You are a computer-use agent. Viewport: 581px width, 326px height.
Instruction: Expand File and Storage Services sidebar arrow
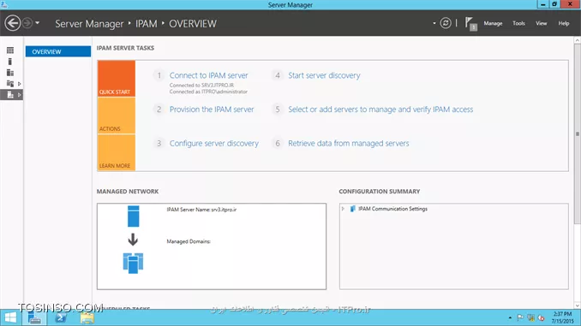[x=19, y=84]
